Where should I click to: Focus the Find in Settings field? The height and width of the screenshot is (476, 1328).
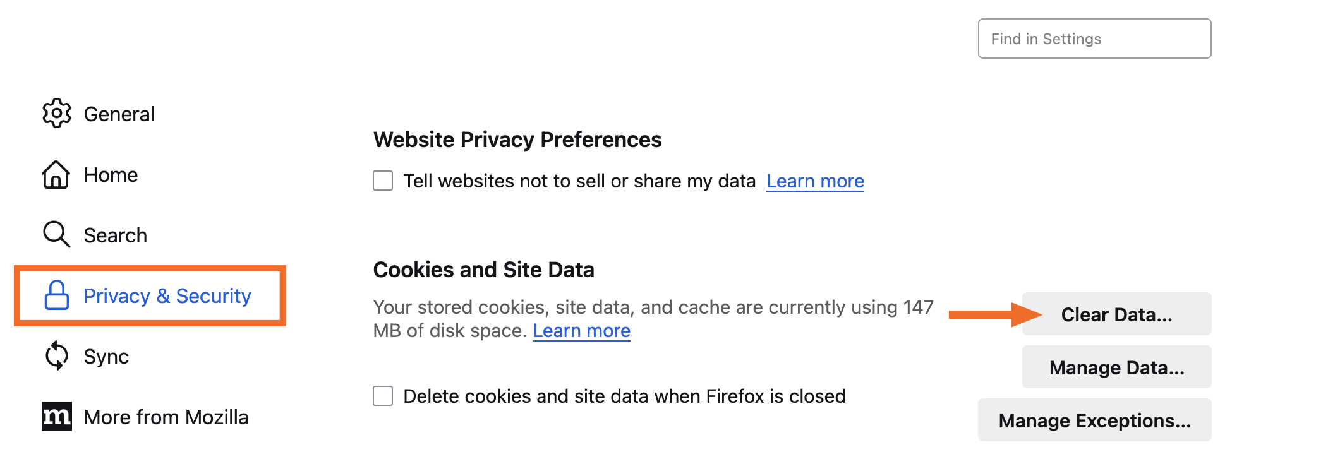click(x=1094, y=39)
